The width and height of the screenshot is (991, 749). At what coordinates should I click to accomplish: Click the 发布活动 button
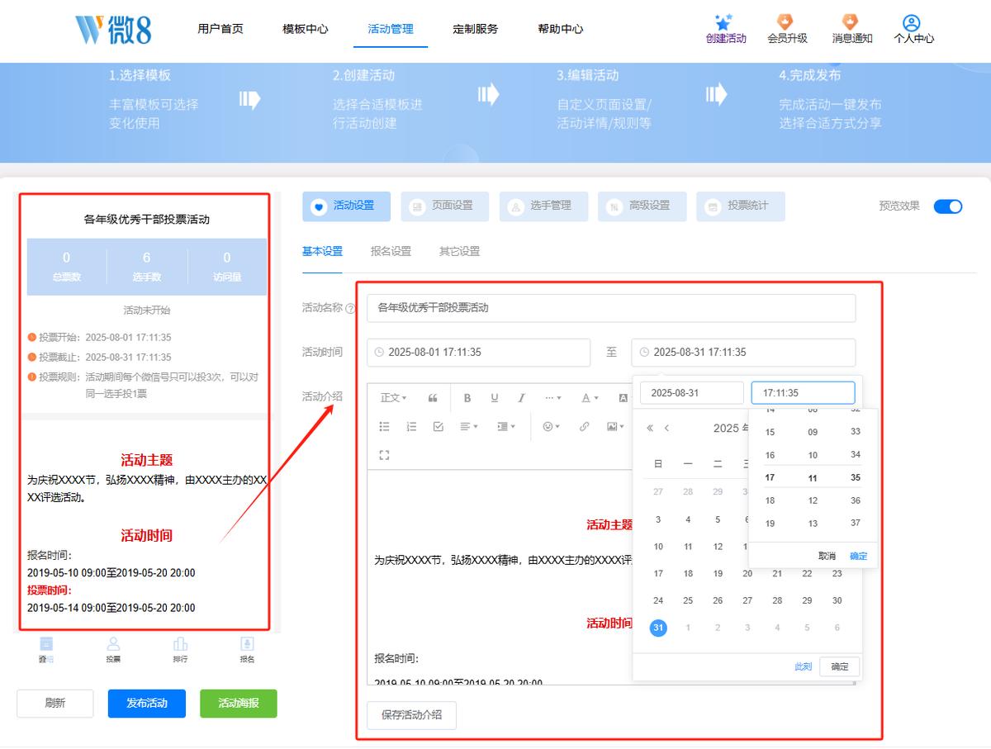pyautogui.click(x=147, y=704)
